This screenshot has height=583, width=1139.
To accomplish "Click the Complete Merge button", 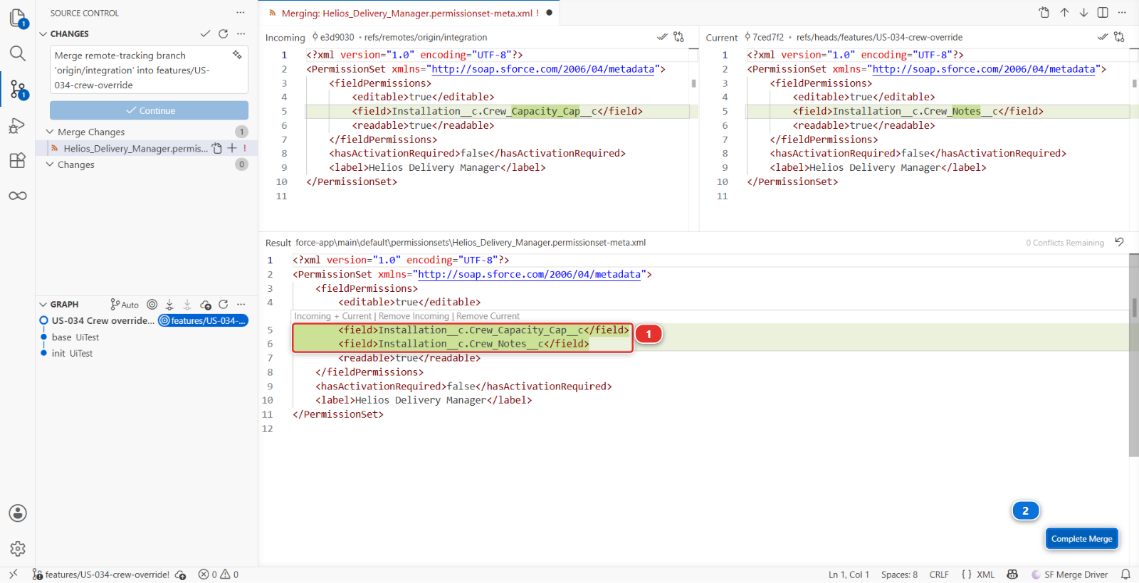I will pos(1081,539).
